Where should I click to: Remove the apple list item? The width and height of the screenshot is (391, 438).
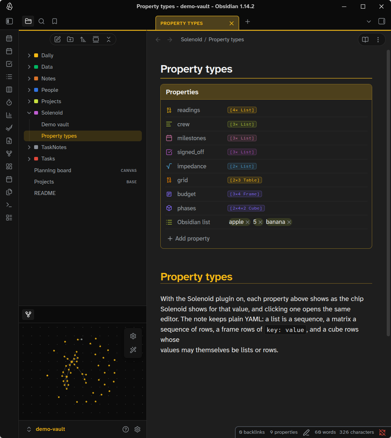248,222
